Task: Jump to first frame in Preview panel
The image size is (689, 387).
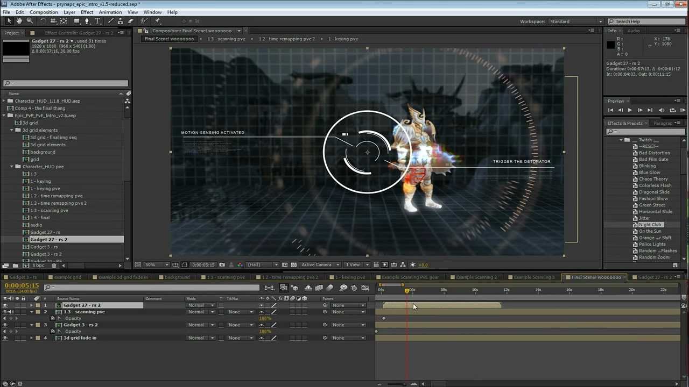Action: (610, 110)
